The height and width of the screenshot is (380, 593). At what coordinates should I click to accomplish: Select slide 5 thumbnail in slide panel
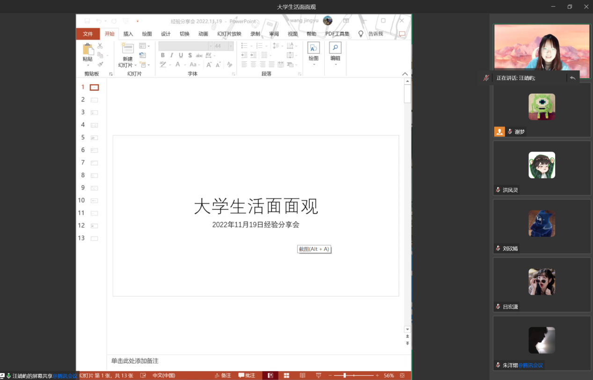pyautogui.click(x=94, y=138)
